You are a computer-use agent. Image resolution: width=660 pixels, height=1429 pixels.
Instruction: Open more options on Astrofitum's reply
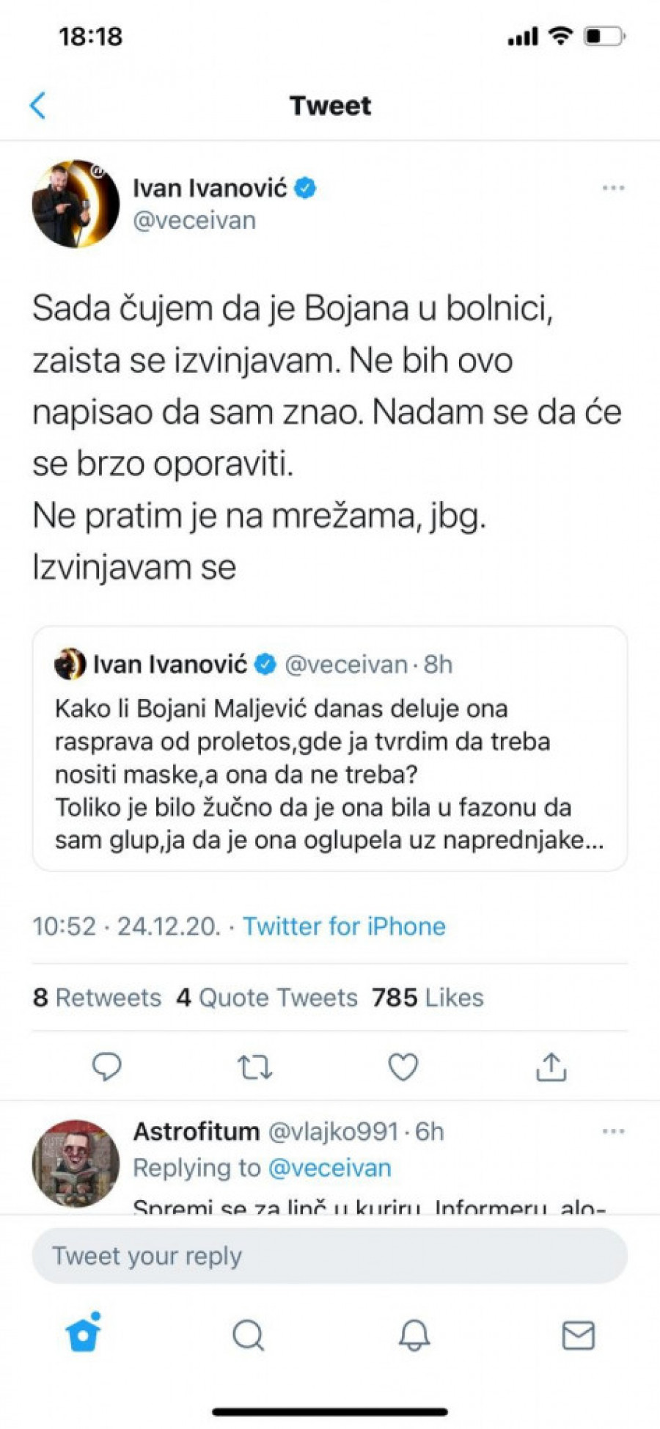[x=613, y=1132]
